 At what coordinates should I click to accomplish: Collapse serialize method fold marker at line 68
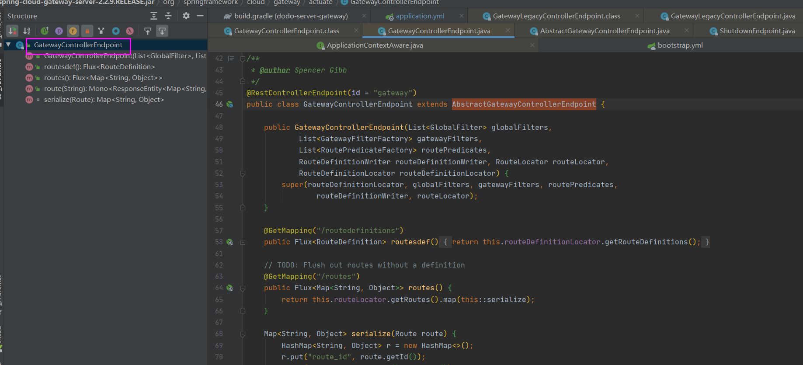[x=243, y=334]
